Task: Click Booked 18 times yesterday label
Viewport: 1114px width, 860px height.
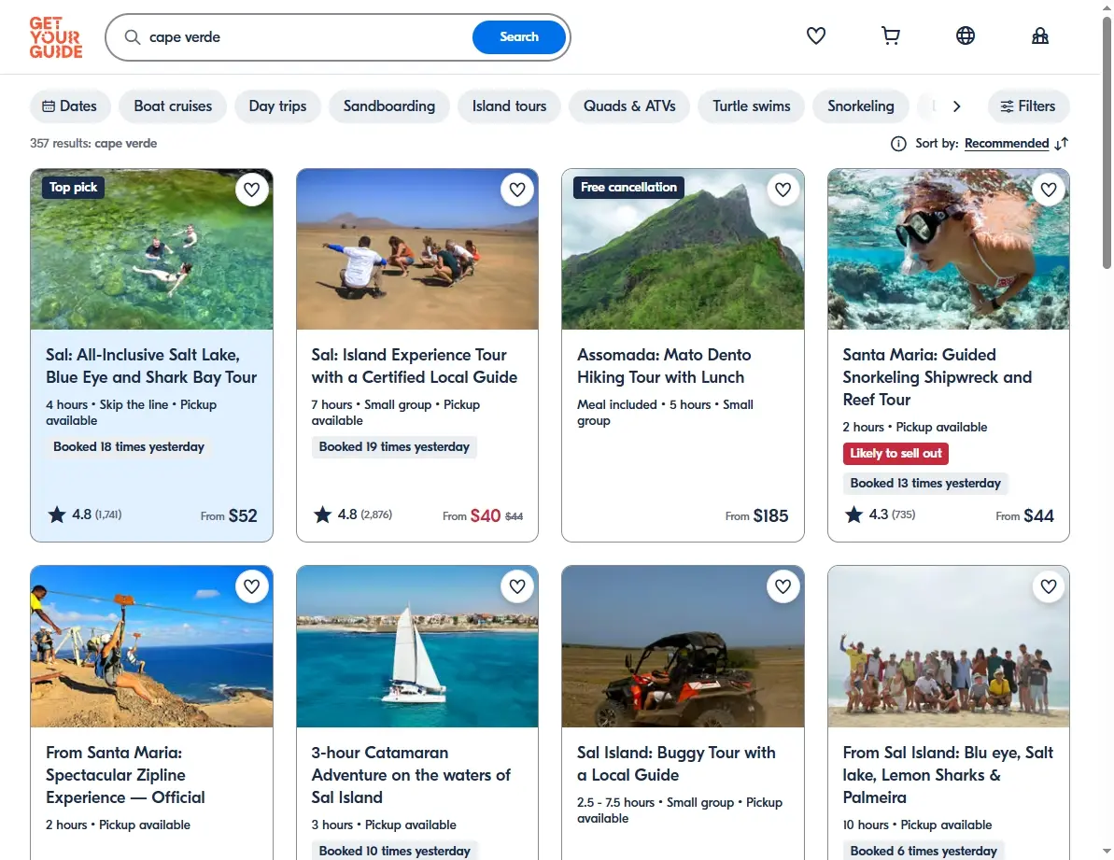Action: click(x=129, y=446)
